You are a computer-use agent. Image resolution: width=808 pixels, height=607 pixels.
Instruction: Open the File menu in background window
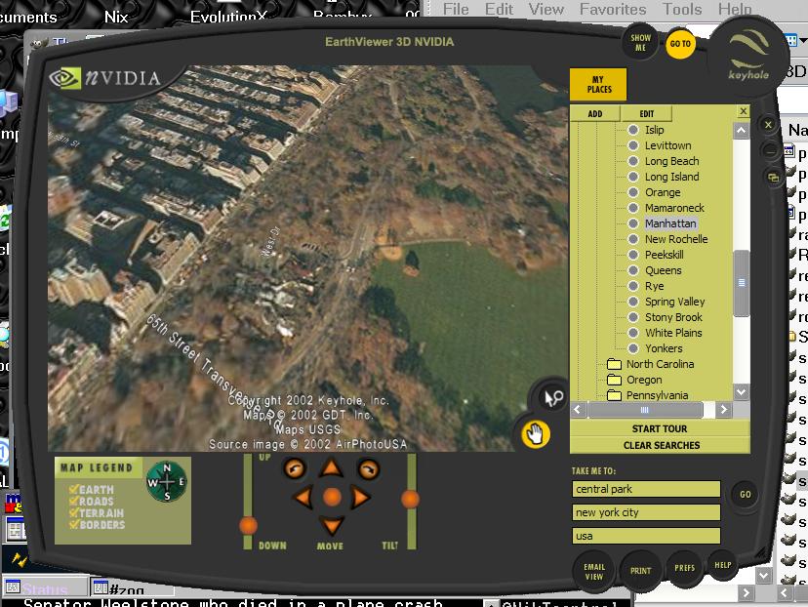pos(456,9)
